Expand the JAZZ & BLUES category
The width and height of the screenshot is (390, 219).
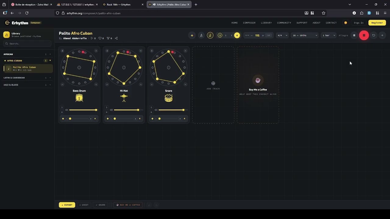[27, 85]
